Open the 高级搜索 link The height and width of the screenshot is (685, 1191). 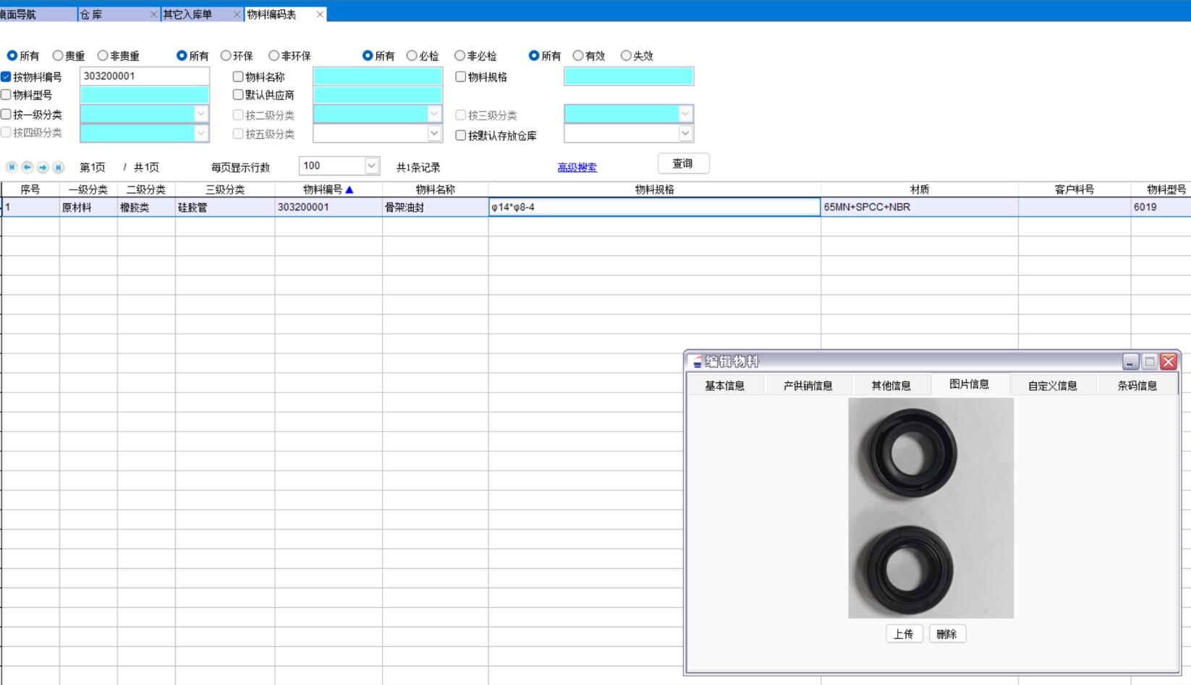click(577, 168)
